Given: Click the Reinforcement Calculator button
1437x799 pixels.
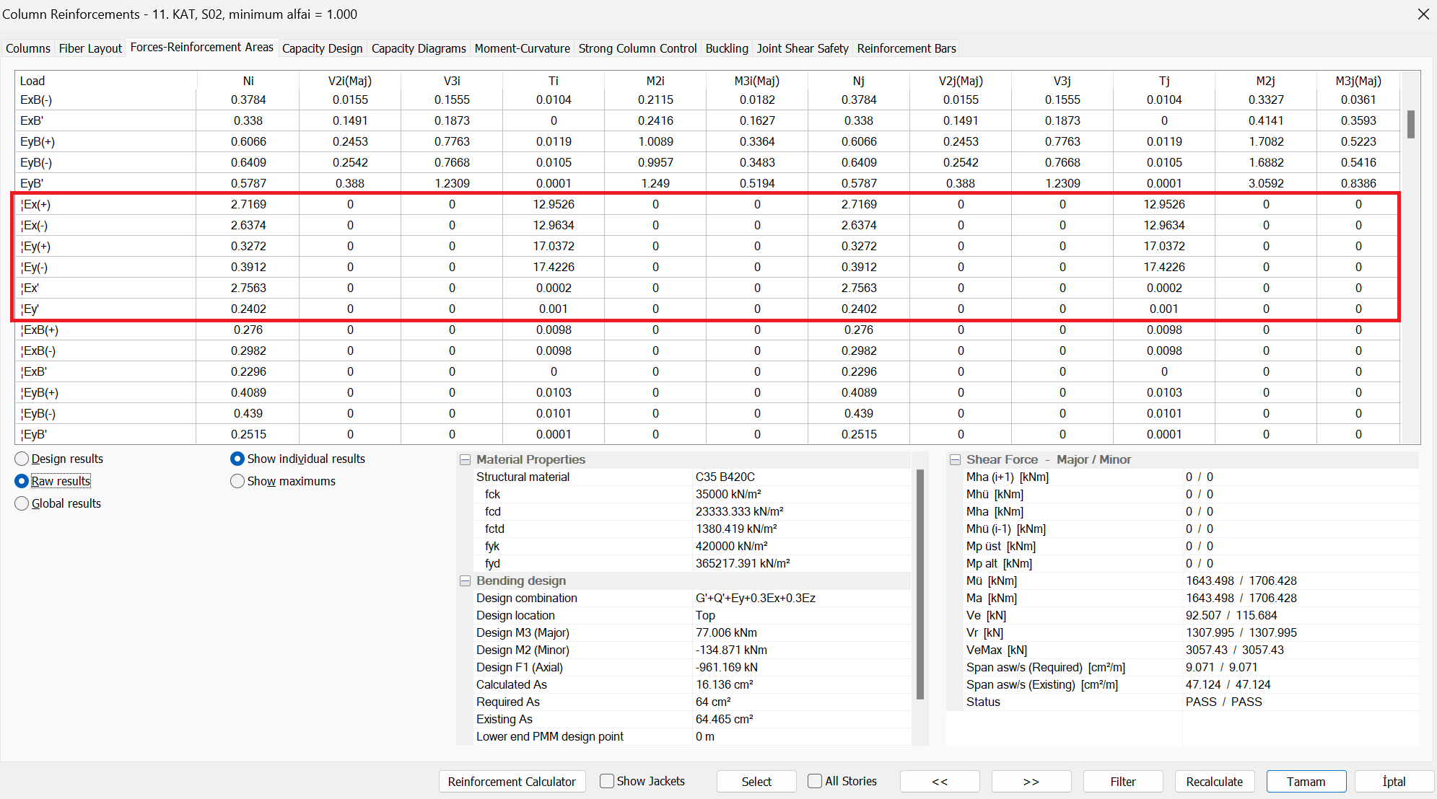Looking at the screenshot, I should [x=512, y=782].
